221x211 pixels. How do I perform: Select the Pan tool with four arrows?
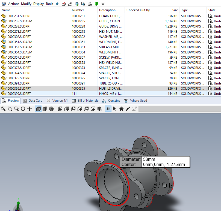point(30,109)
